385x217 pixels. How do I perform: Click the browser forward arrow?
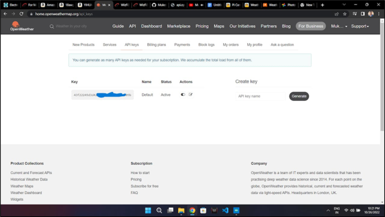[x=13, y=14]
